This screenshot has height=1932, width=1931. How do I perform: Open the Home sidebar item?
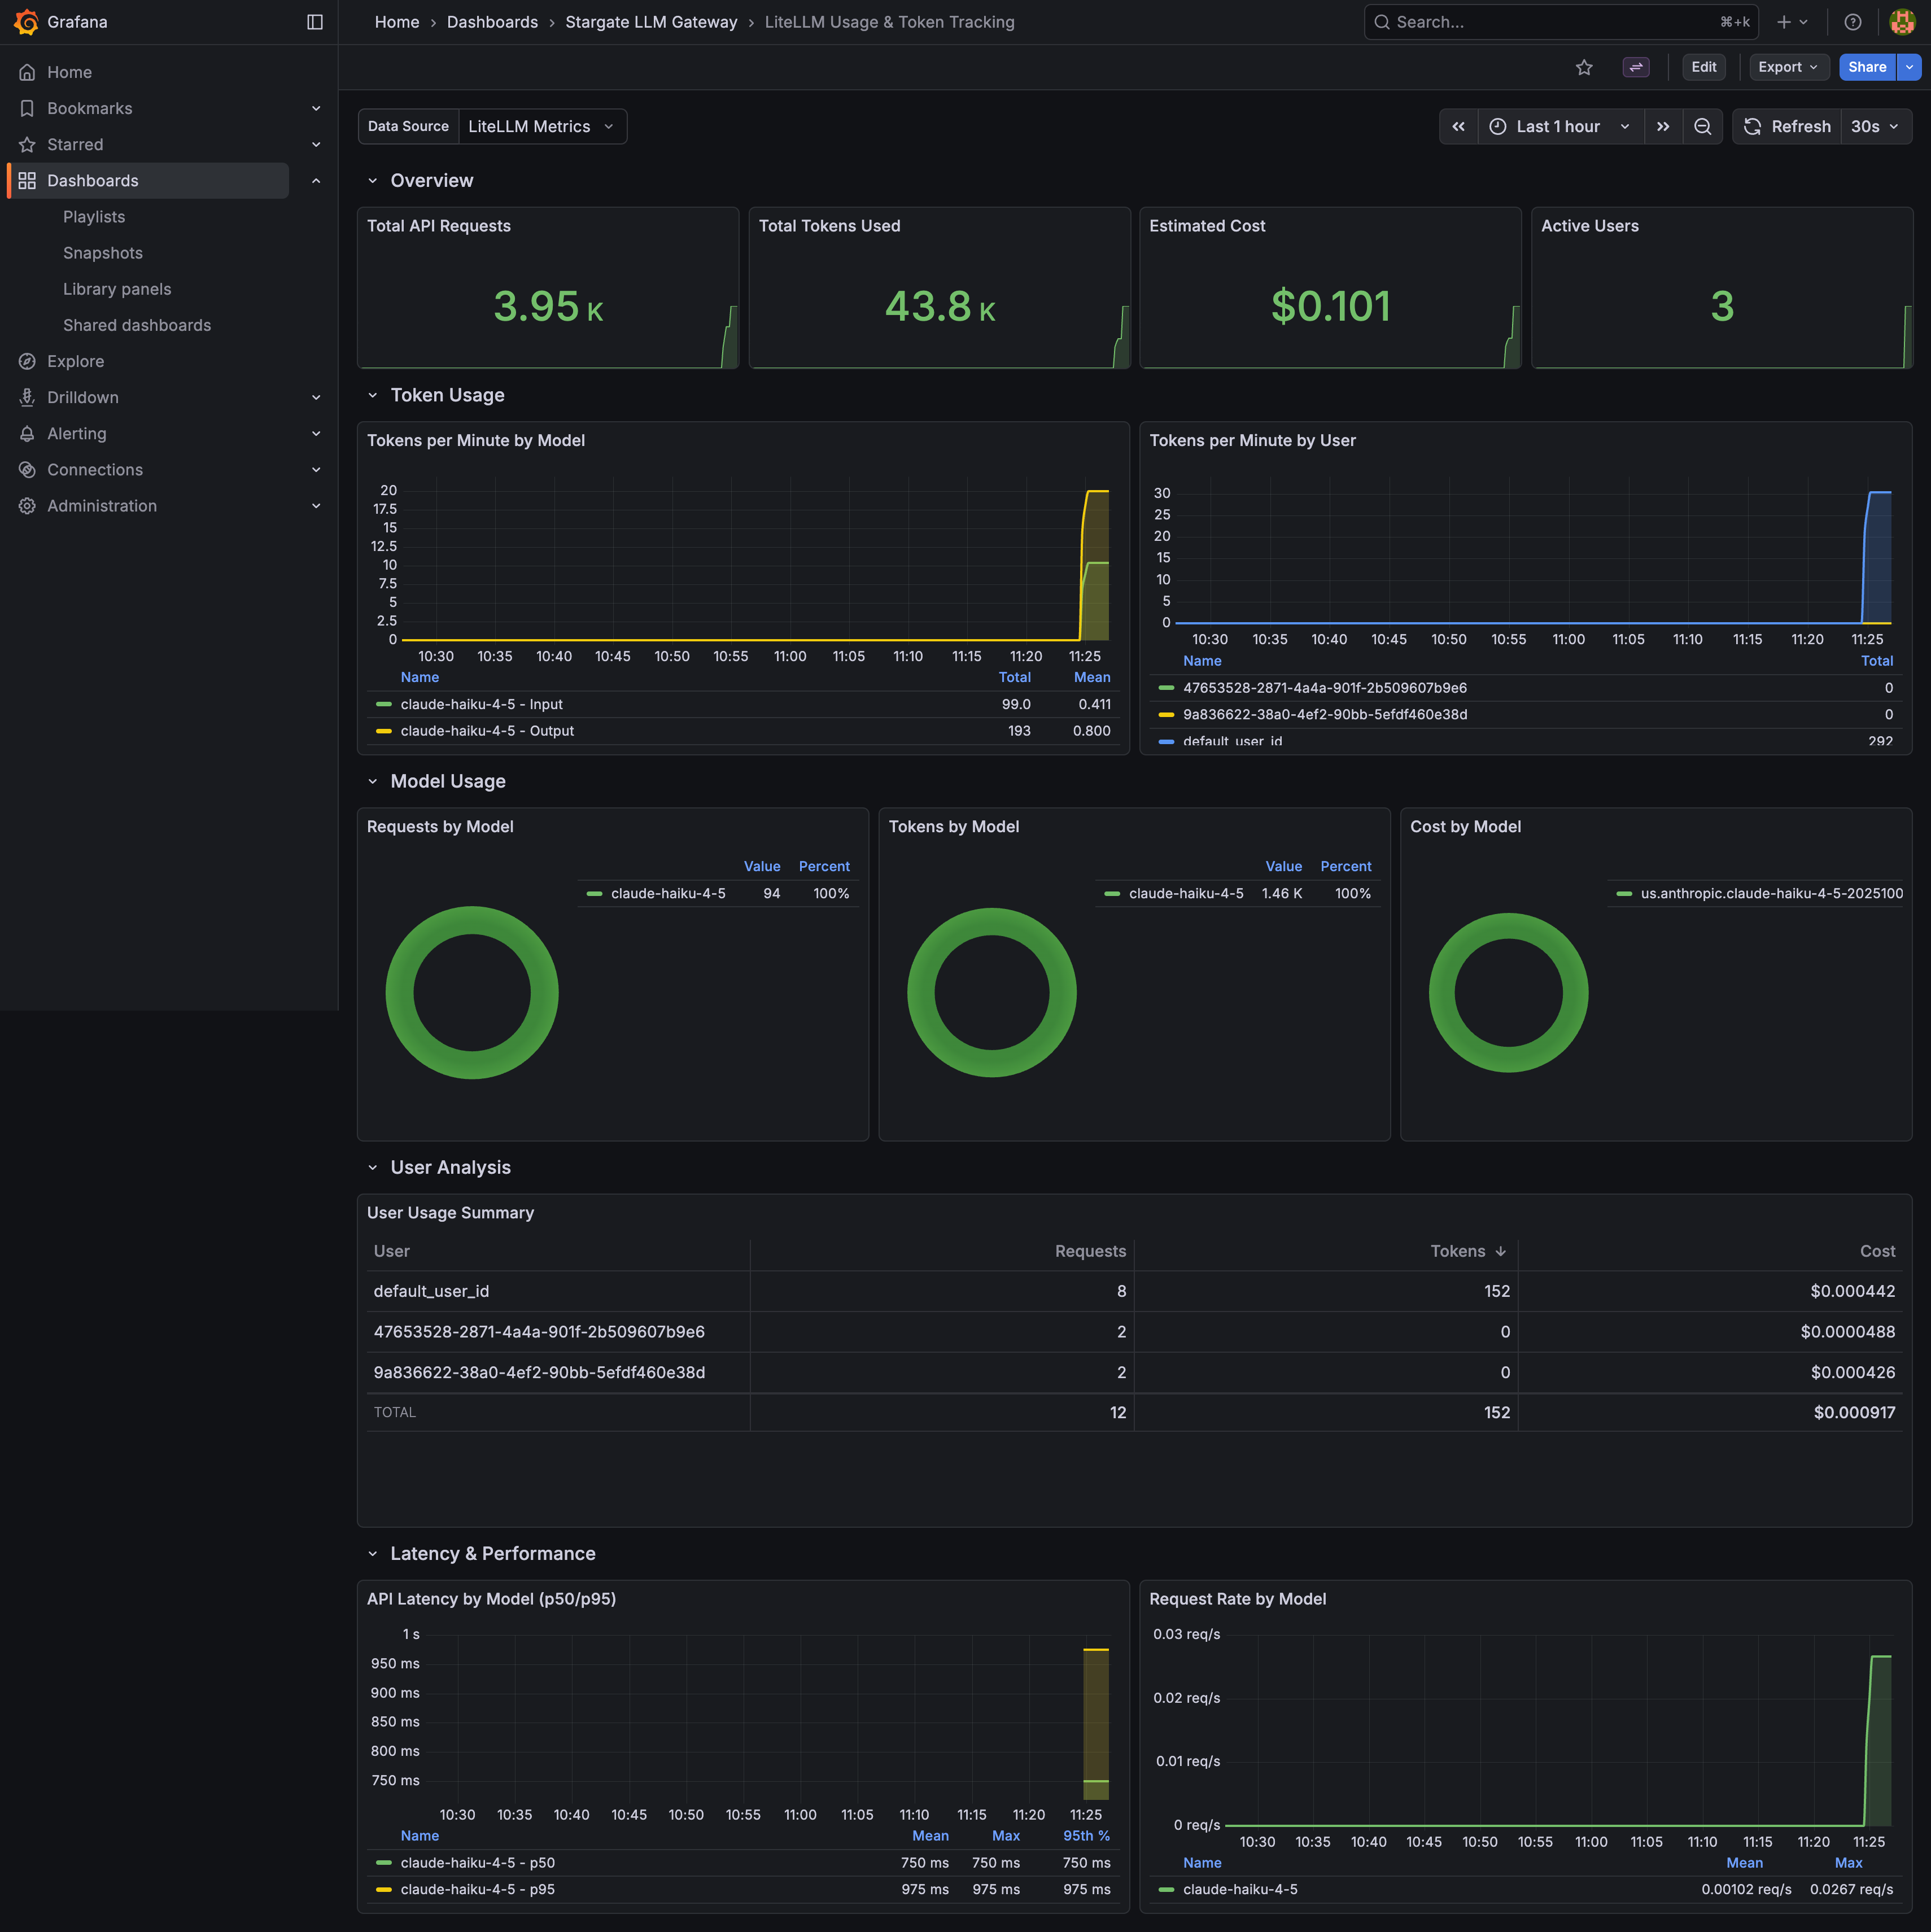click(x=69, y=72)
